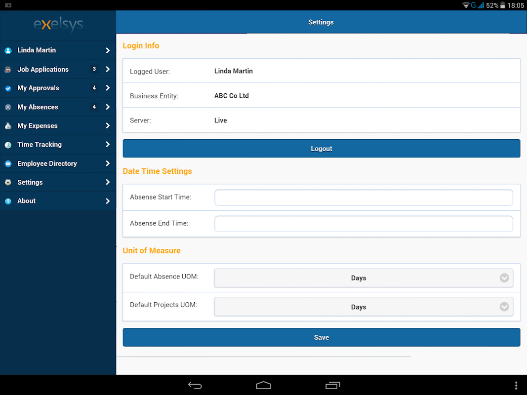
Task: Click the Absense Start Time field
Action: pyautogui.click(x=364, y=197)
